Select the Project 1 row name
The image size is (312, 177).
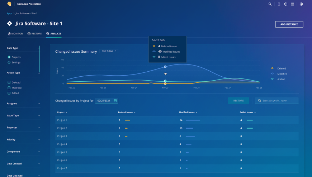coord(62,120)
